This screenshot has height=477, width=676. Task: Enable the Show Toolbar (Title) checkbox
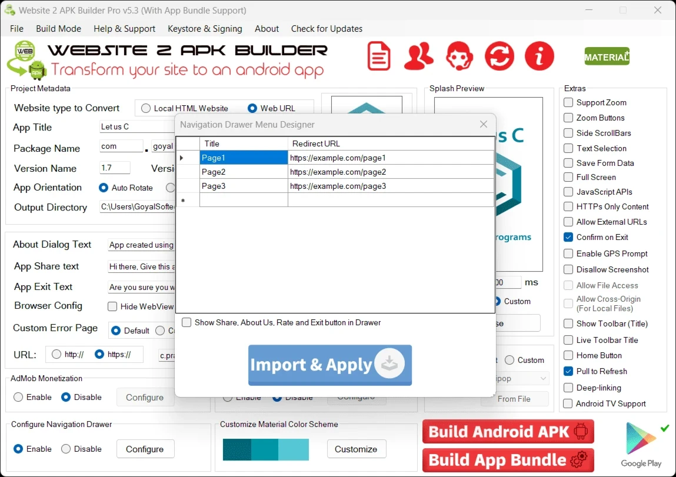pyautogui.click(x=568, y=323)
